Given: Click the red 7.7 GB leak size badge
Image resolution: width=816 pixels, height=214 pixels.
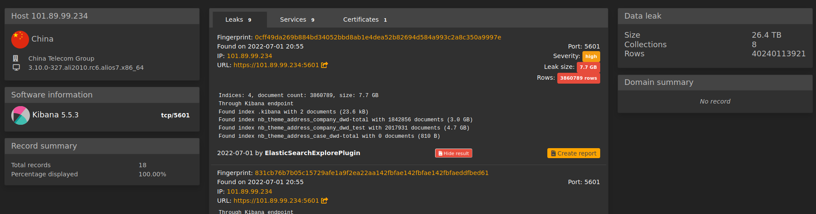Looking at the screenshot, I should click(588, 67).
